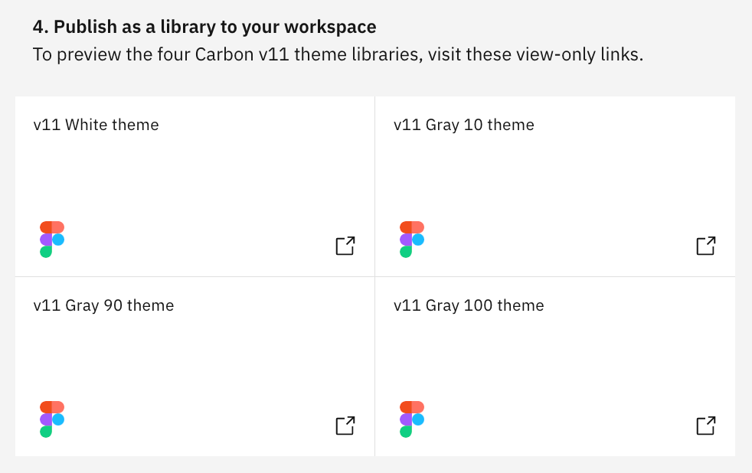Open the external link icon for v11 White theme
Screen dimensions: 752x473
pos(345,246)
